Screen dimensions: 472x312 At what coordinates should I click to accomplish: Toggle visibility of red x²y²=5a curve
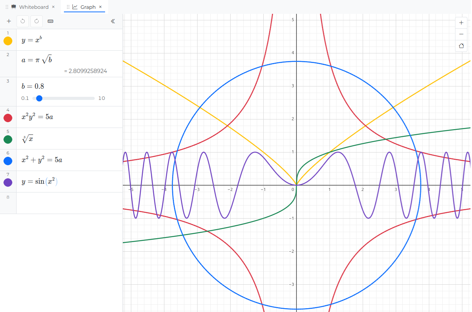(x=8, y=118)
